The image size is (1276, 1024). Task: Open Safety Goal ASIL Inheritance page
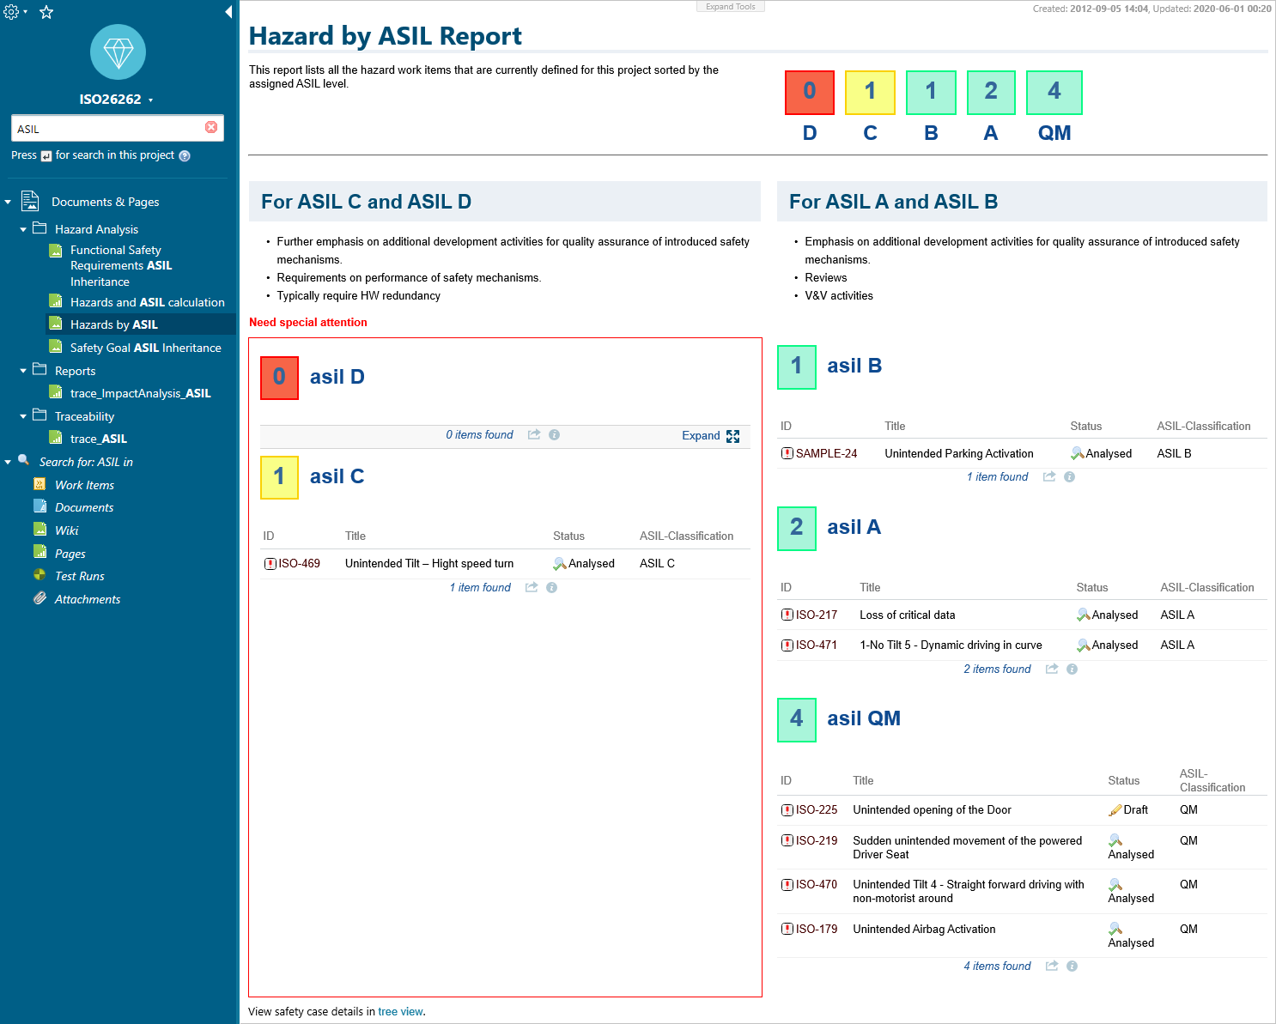[x=146, y=348]
